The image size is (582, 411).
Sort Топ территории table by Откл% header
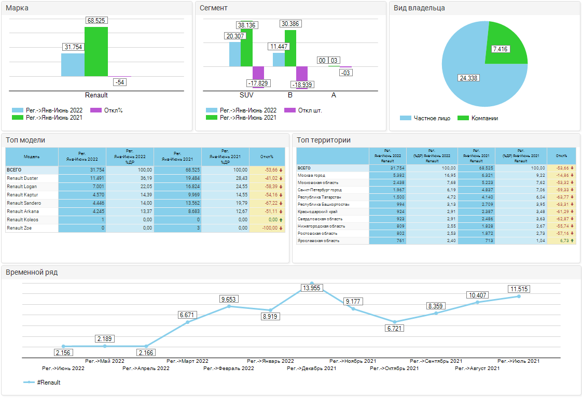coord(561,155)
